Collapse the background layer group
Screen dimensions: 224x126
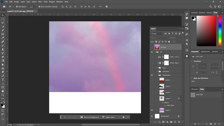[158, 75]
